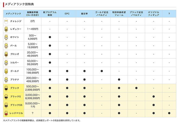Select the 確定率 column header

click(84, 14)
